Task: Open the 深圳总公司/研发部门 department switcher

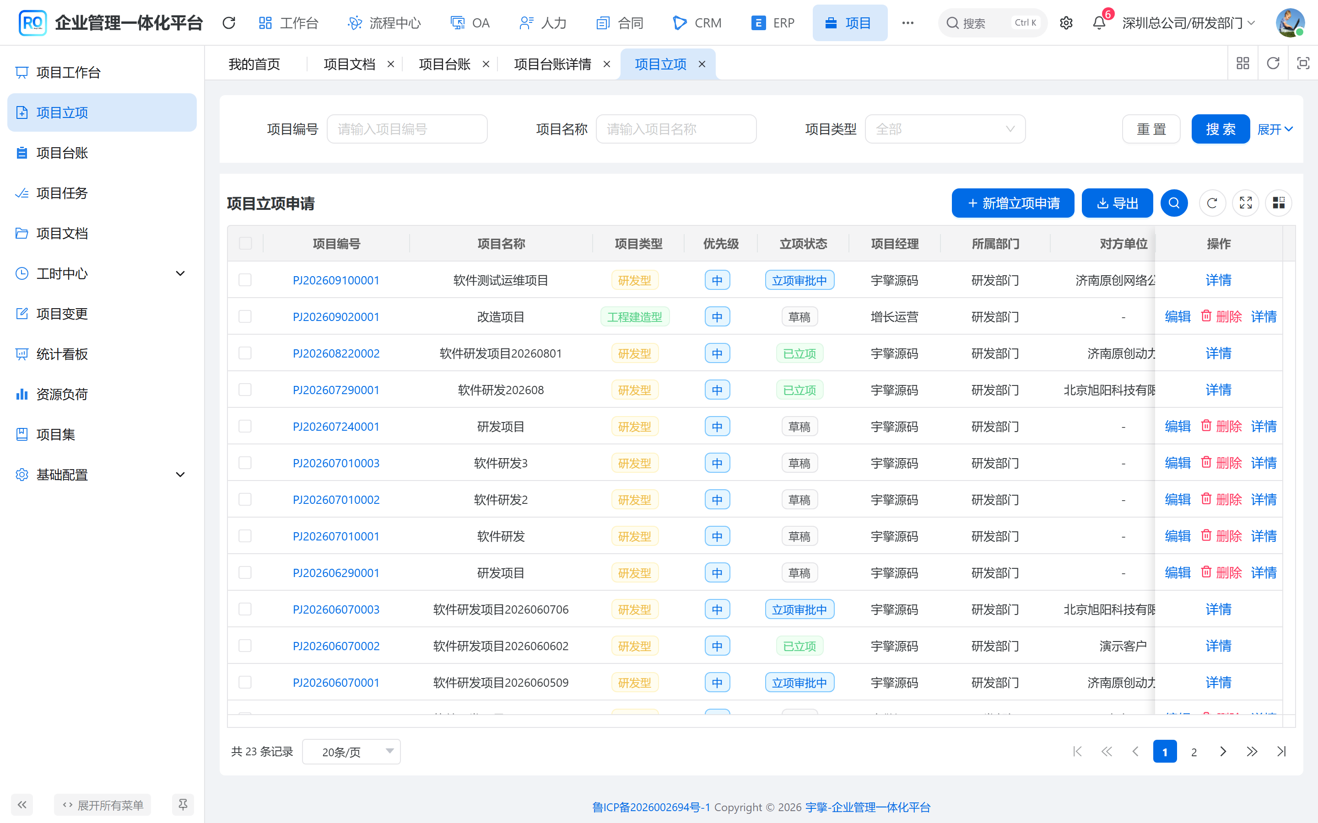Action: pyautogui.click(x=1188, y=23)
